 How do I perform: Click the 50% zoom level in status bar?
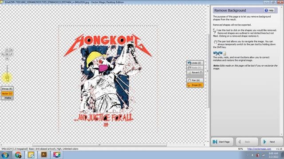tap(241, 149)
